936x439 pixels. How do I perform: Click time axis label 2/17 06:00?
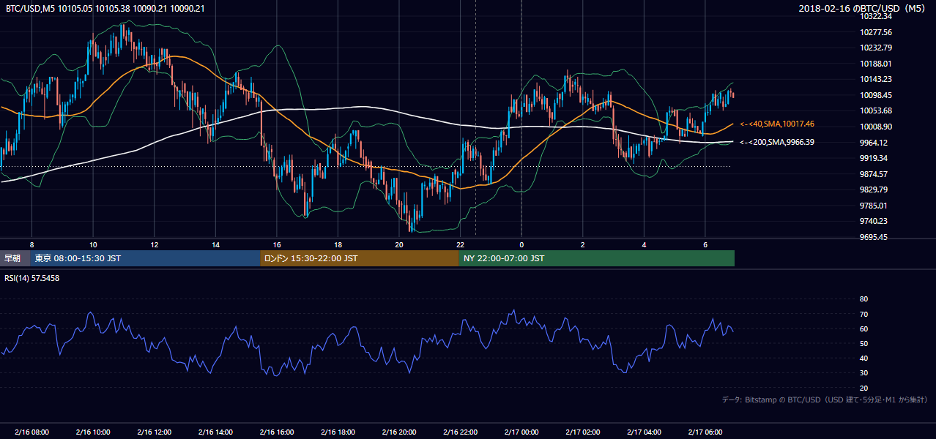[705, 432]
